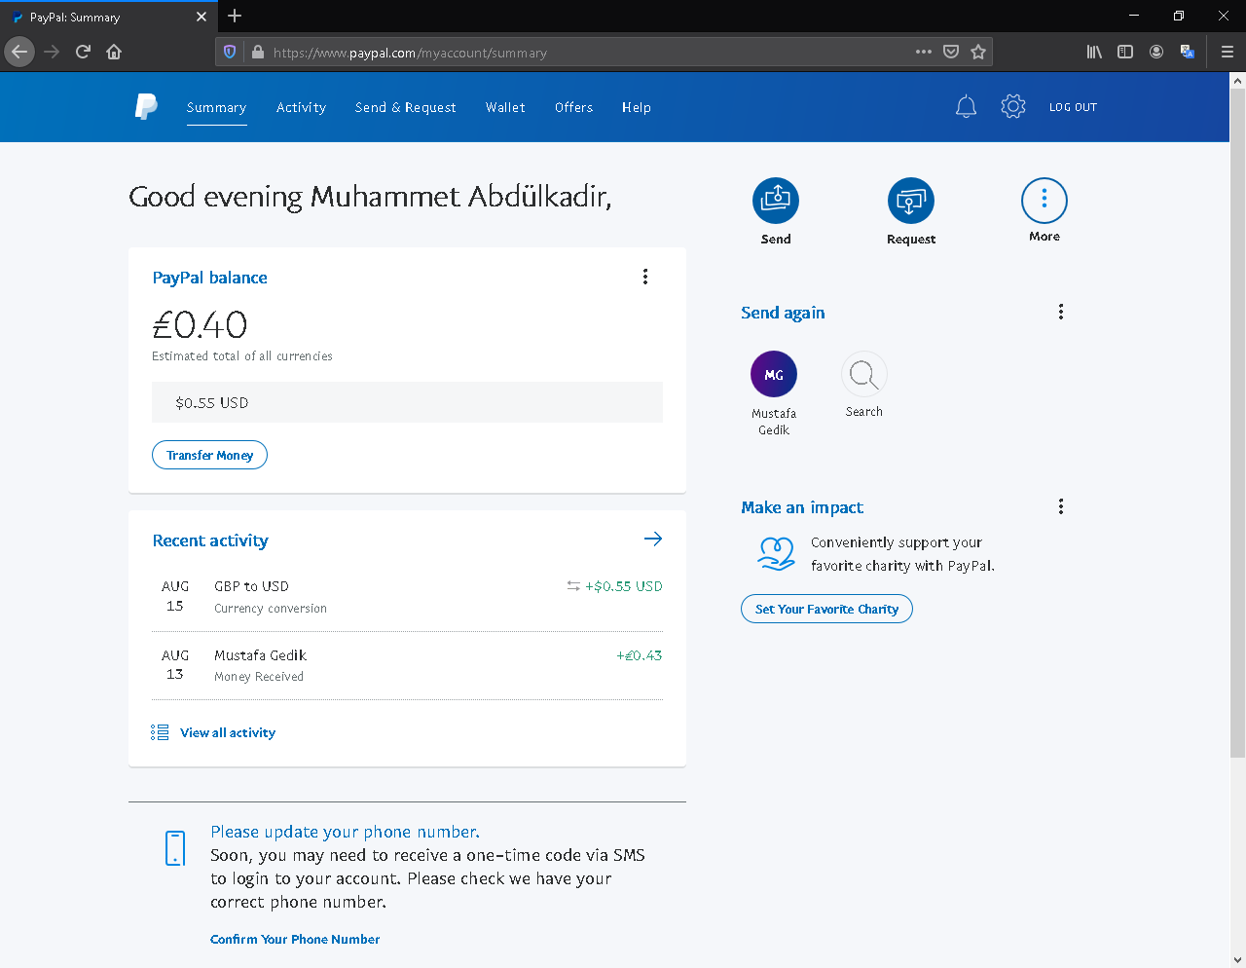Open the Firefox account profile icon
1246x968 pixels.
point(1156,52)
